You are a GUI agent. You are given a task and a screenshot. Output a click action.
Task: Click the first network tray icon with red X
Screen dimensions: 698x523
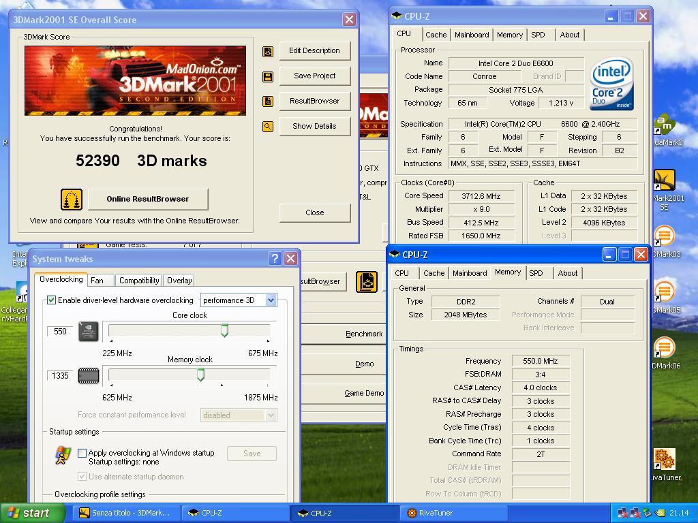coord(623,513)
